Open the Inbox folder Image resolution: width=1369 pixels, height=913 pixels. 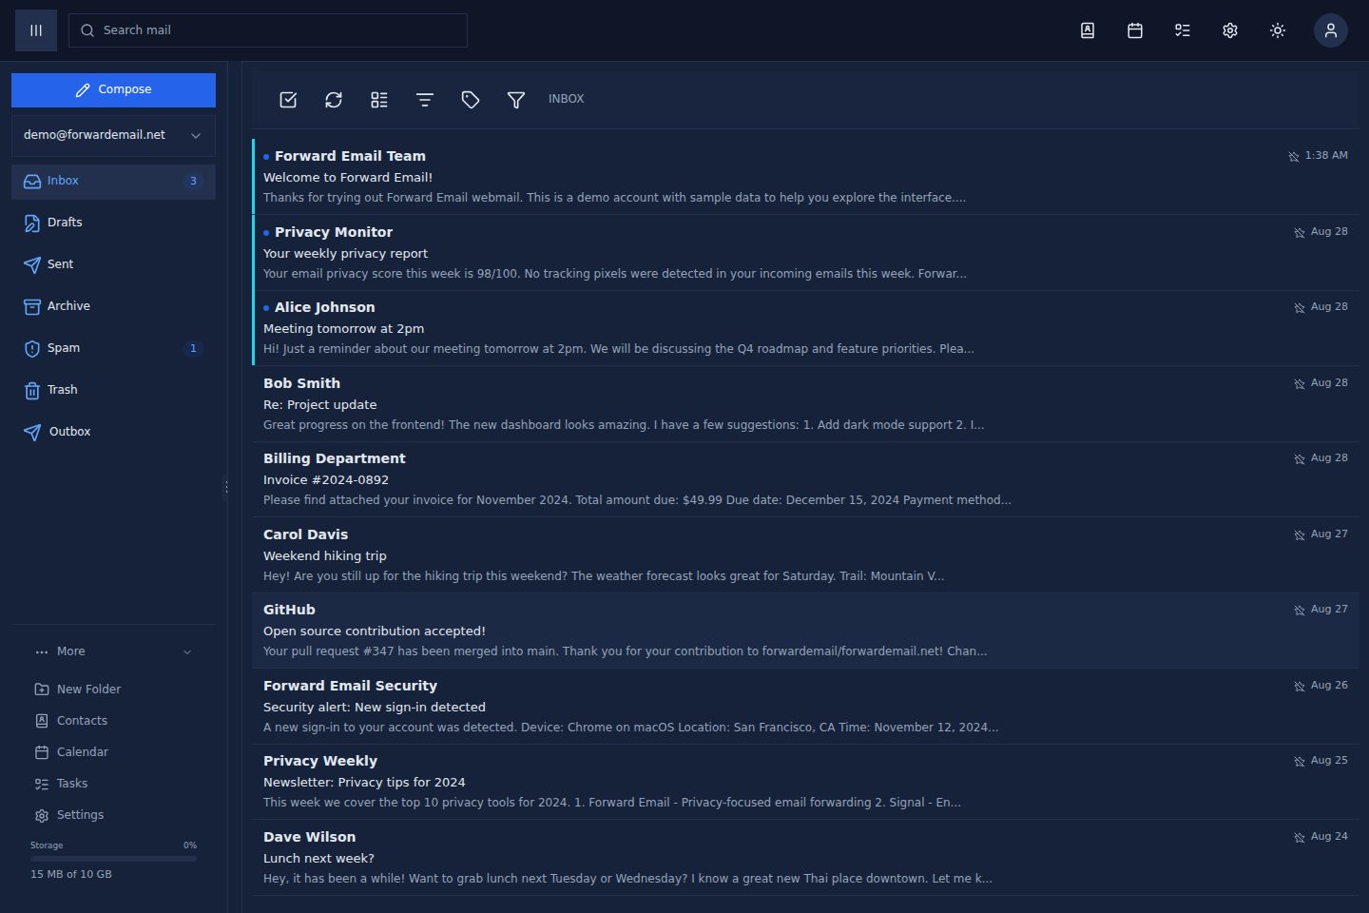113,181
